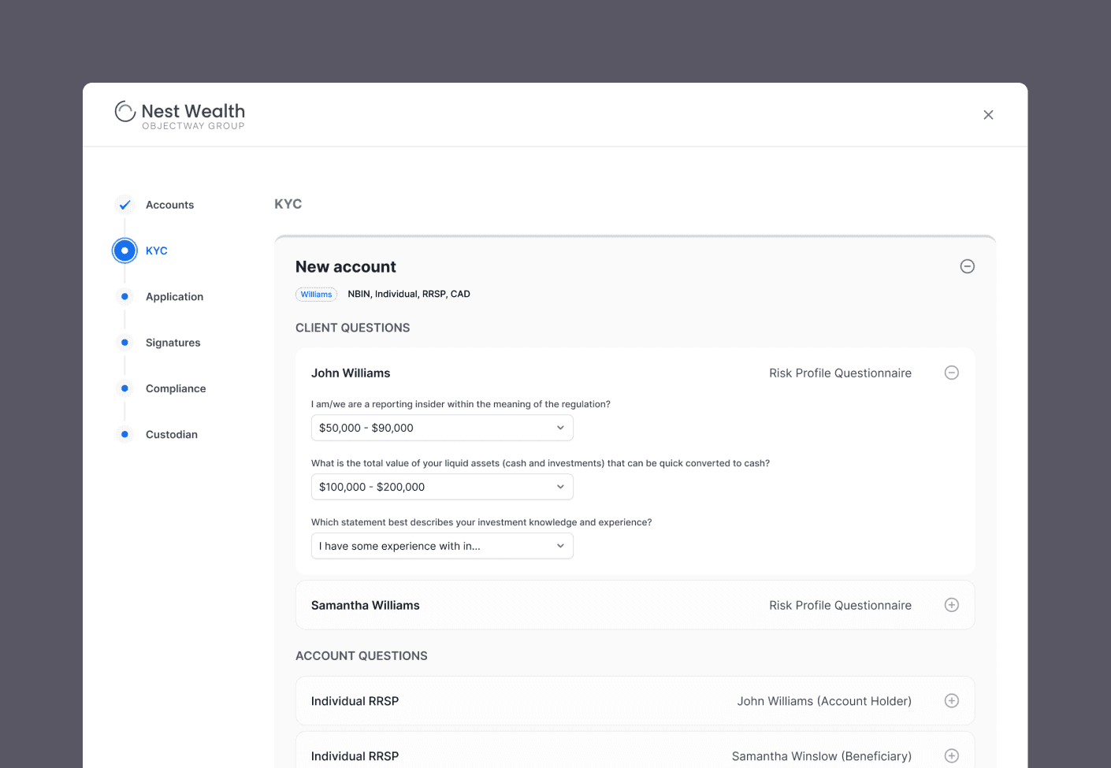Close the dialog with the X icon

pos(988,115)
